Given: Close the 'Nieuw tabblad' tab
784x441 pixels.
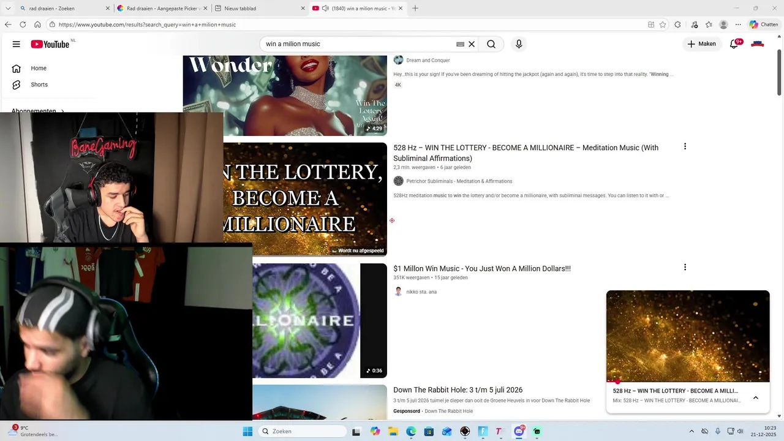Looking at the screenshot, I should pos(303,9).
